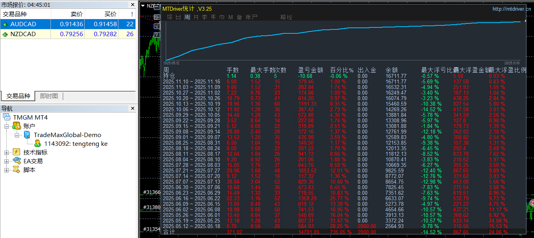The image size is (534, 238).
Task: Click the 技术指标 indicator icon
Action: (x=16, y=152)
